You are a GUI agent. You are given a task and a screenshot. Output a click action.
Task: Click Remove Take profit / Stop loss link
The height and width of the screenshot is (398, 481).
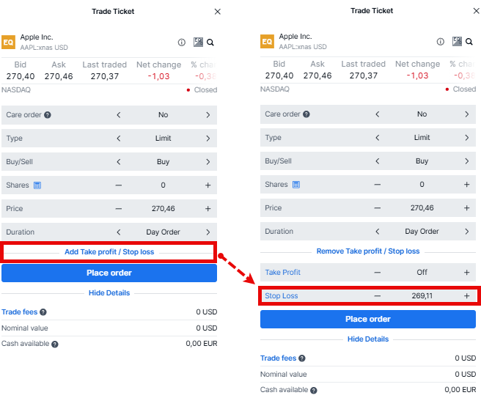coord(368,251)
